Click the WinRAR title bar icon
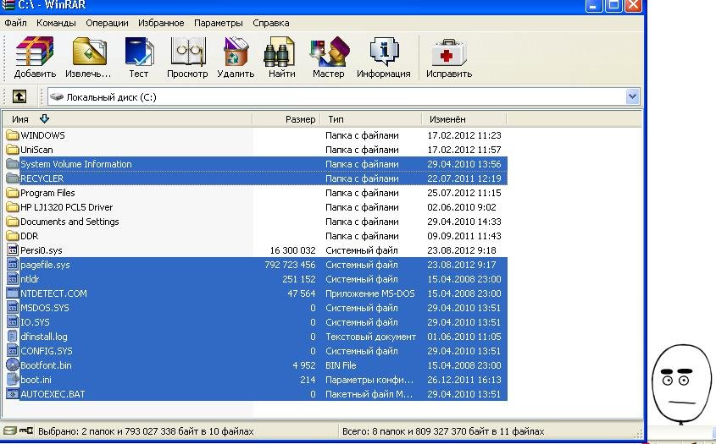Screen dimensions: 716x444 tap(8, 4)
